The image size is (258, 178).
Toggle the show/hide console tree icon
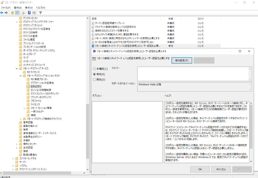tap(17, 13)
